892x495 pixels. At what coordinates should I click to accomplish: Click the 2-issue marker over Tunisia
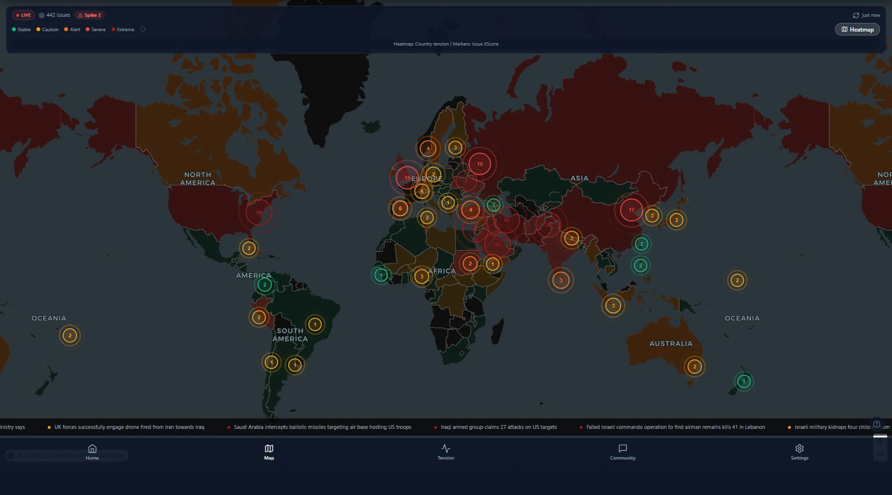pyautogui.click(x=427, y=218)
